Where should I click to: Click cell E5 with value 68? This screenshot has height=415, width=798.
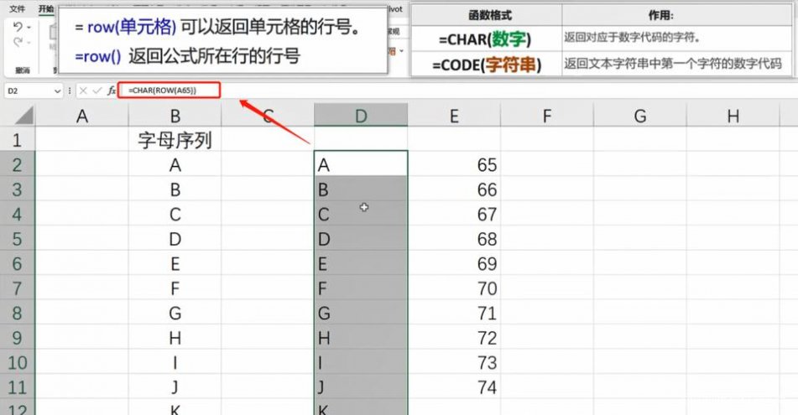(454, 239)
